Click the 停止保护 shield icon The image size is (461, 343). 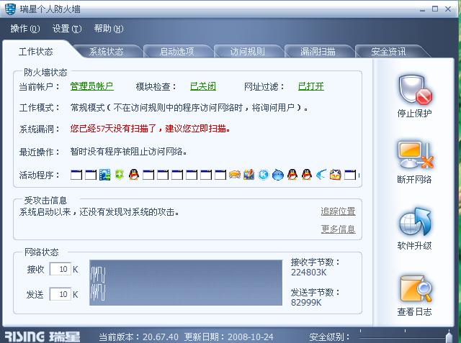415,90
